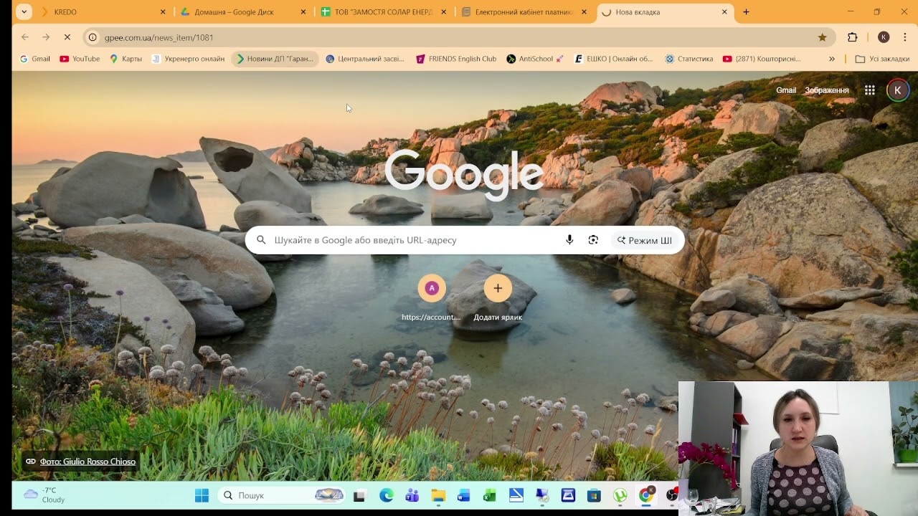Open Microsoft Teams from taskbar
Screen dimensions: 918x516
click(412, 495)
